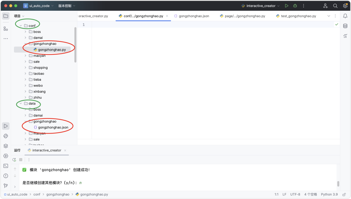351x199 pixels.
Task: Open editor tabs options menu
Action: pos(335,16)
